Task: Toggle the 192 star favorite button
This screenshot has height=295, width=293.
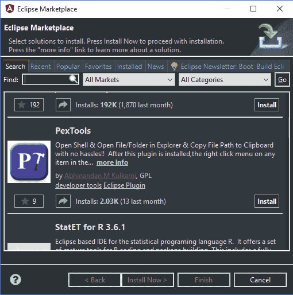Action: click(x=29, y=104)
